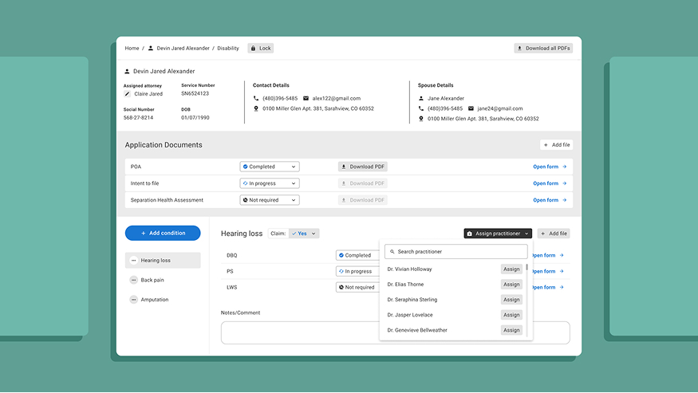Open form for LWS row

point(549,287)
